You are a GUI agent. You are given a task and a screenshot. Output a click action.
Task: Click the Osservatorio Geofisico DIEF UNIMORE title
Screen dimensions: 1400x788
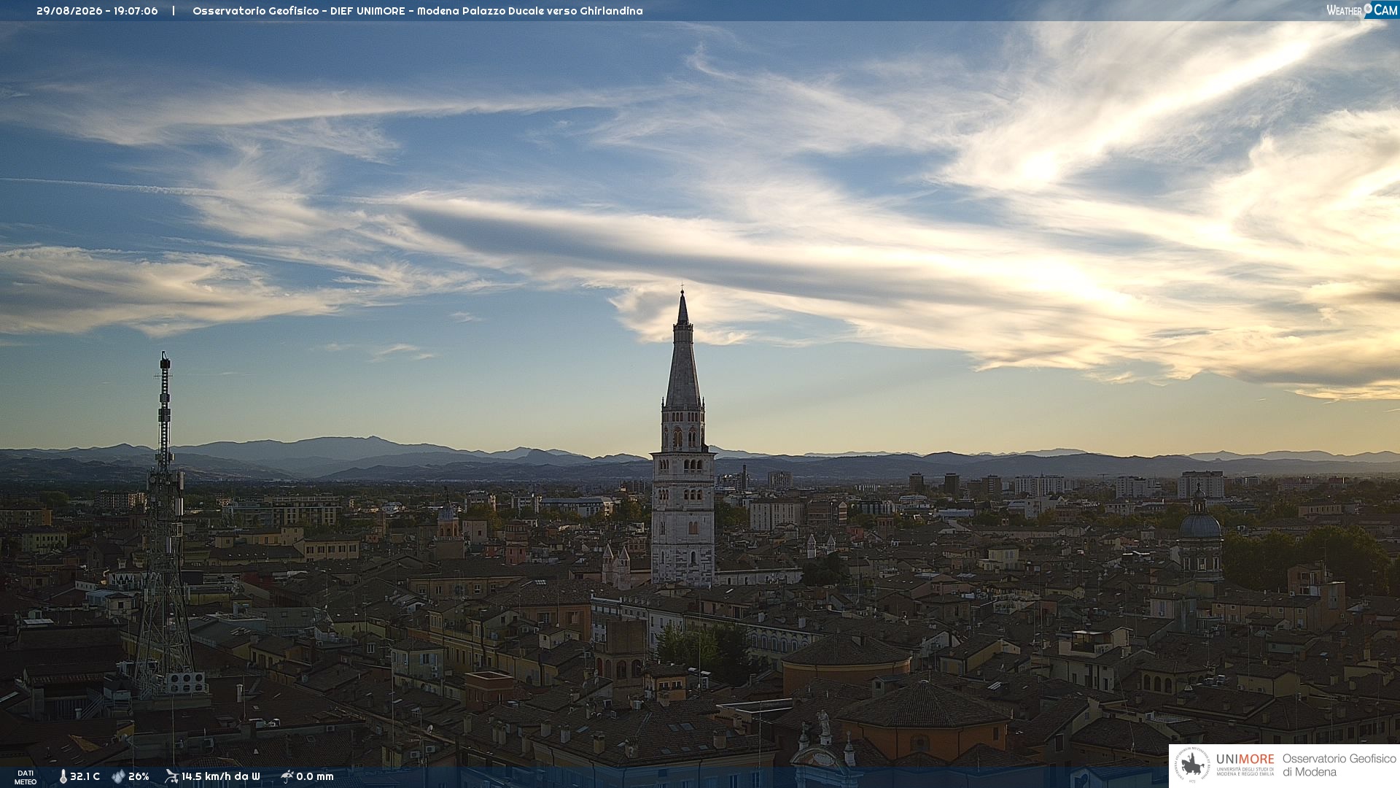tap(418, 11)
